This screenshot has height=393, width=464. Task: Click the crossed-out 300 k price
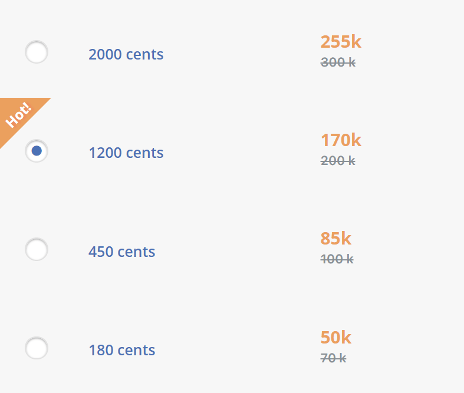click(338, 62)
